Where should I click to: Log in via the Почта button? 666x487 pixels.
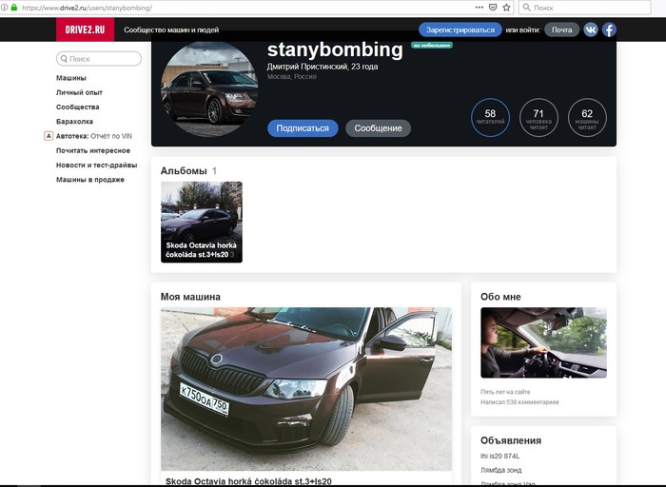point(561,29)
